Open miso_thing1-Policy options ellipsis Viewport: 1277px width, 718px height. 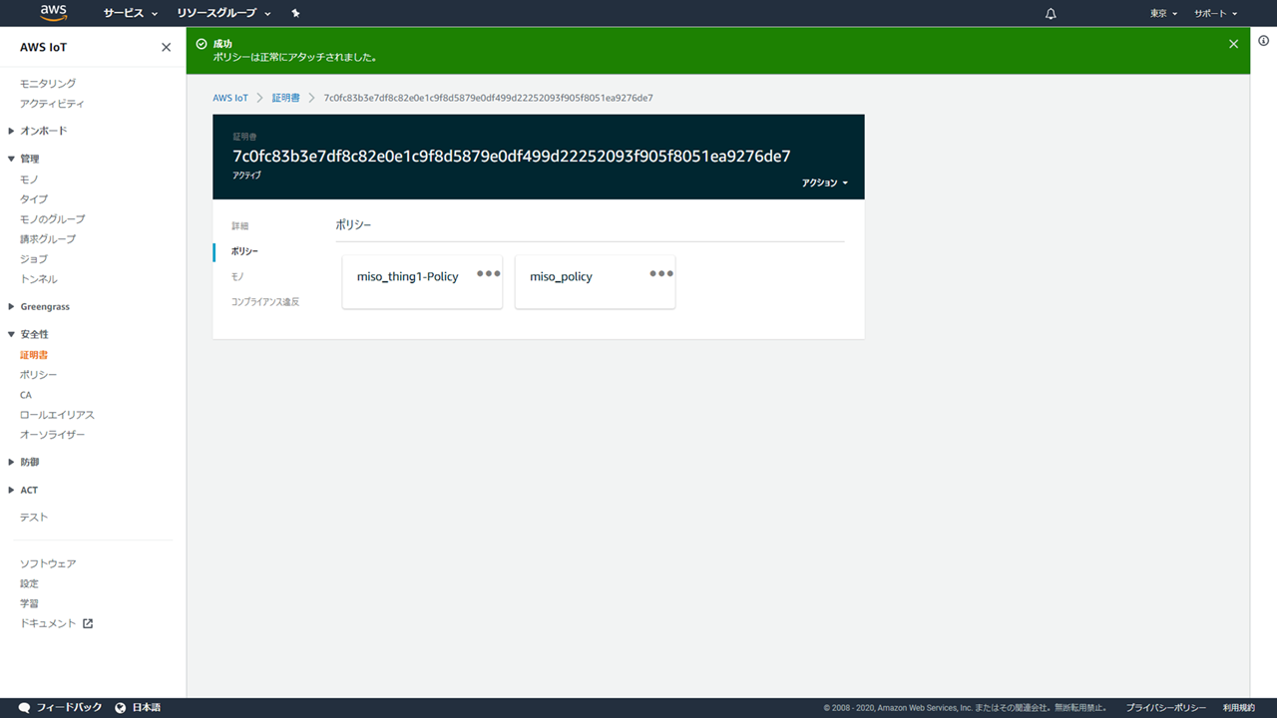point(488,273)
